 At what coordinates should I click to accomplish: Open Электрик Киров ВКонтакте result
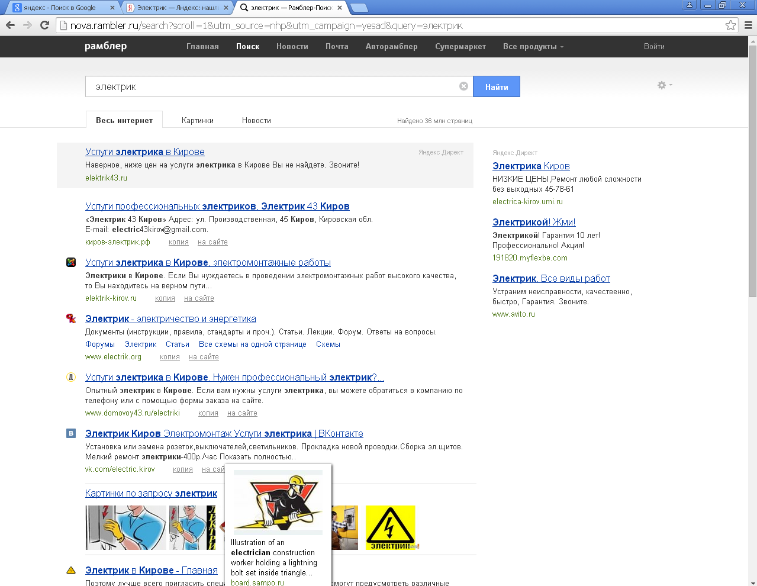click(x=224, y=433)
